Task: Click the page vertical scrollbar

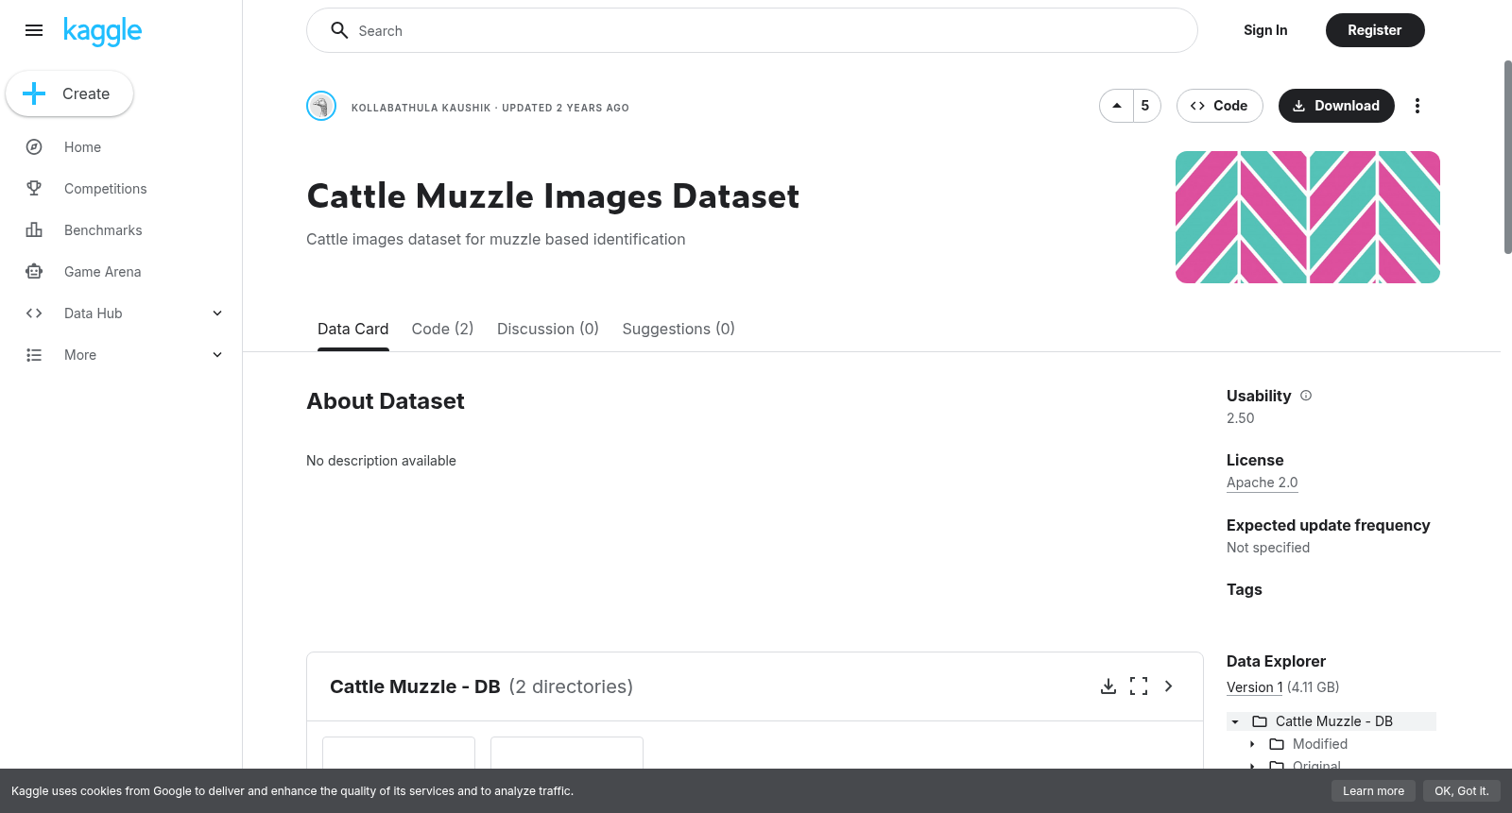Action: [x=1507, y=157]
